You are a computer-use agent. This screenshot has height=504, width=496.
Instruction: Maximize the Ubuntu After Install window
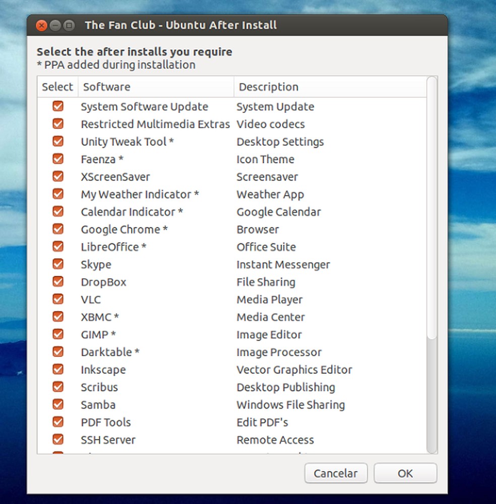(69, 25)
